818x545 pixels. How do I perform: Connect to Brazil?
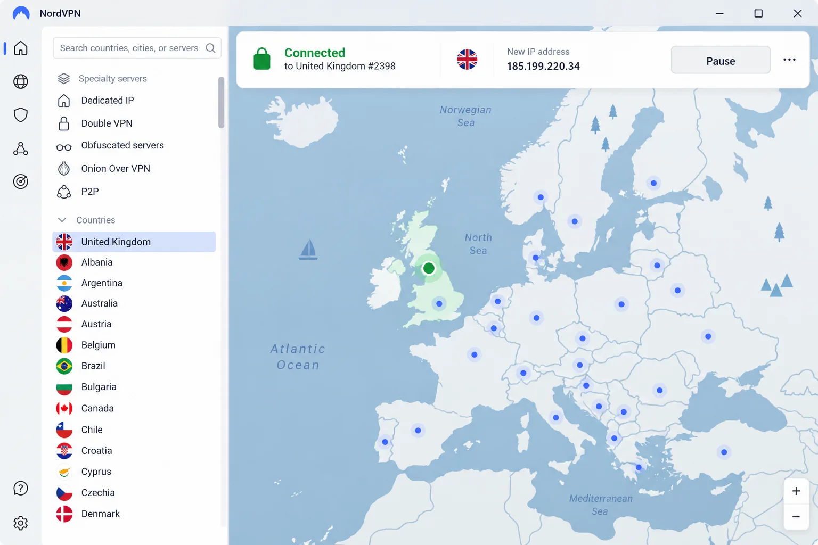(134, 366)
